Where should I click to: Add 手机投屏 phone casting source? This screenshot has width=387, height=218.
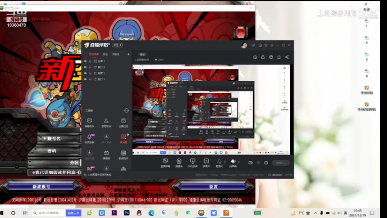(x=193, y=163)
